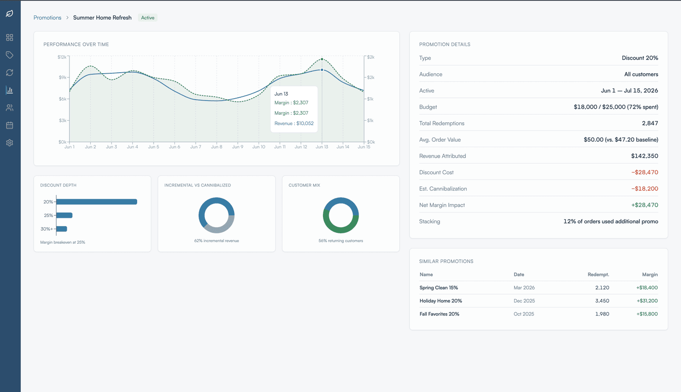Open the Analytics bar chart icon
This screenshot has width=681, height=392.
click(x=9, y=90)
